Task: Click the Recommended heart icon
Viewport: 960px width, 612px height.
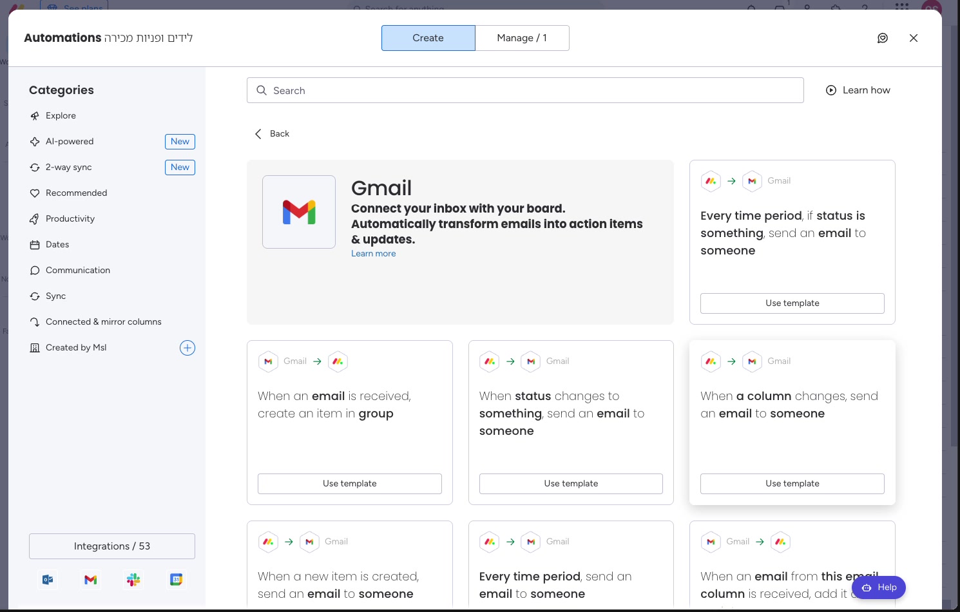Action: [35, 193]
